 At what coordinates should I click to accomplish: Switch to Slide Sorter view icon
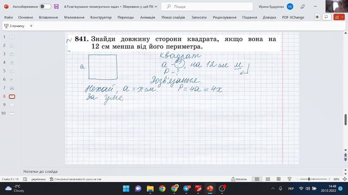[x=268, y=179]
